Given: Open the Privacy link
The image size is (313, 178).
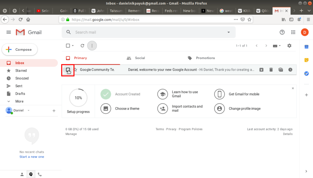Looking at the screenshot, I should [x=171, y=129].
